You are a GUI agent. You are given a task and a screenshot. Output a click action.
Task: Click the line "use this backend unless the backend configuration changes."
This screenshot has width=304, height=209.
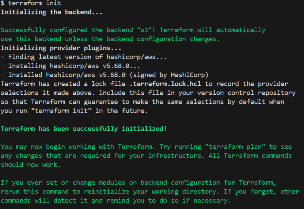coord(110,39)
